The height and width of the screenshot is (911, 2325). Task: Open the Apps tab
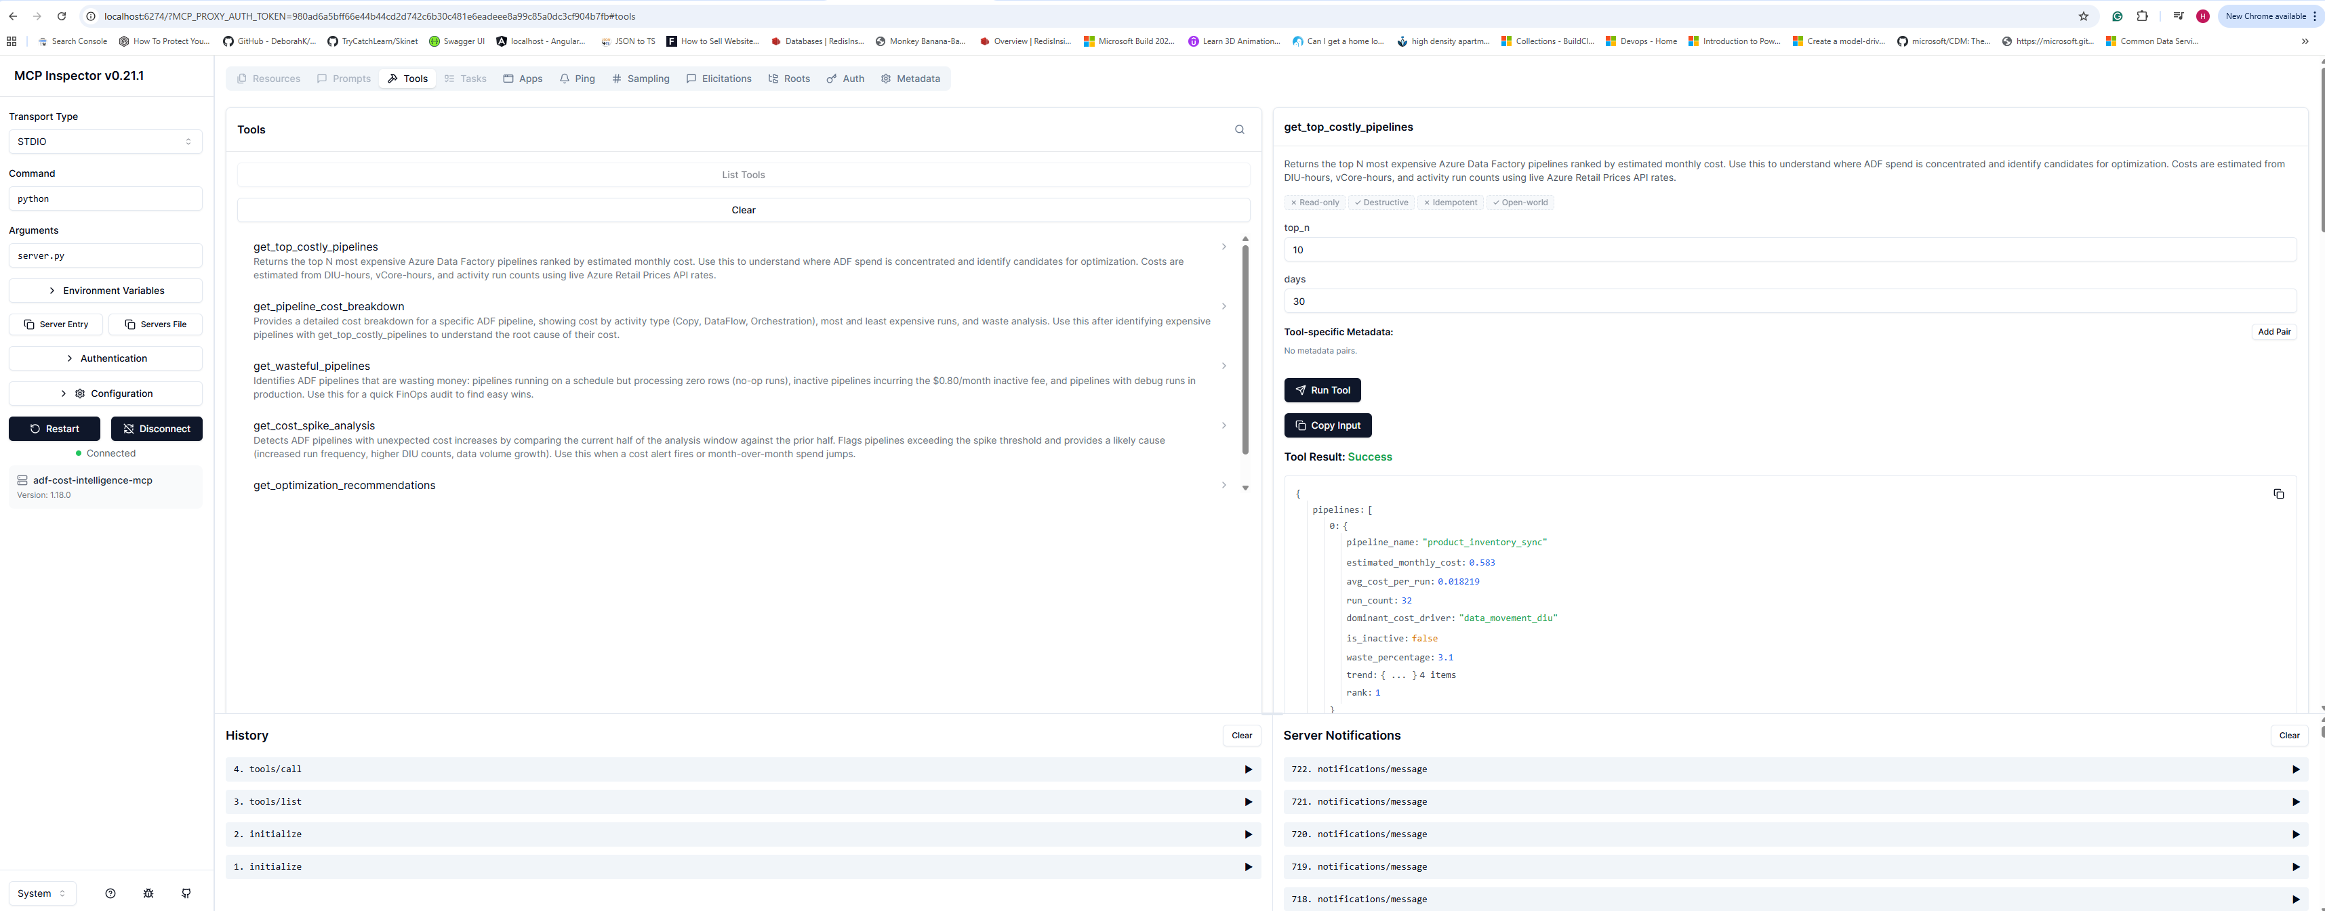(523, 79)
